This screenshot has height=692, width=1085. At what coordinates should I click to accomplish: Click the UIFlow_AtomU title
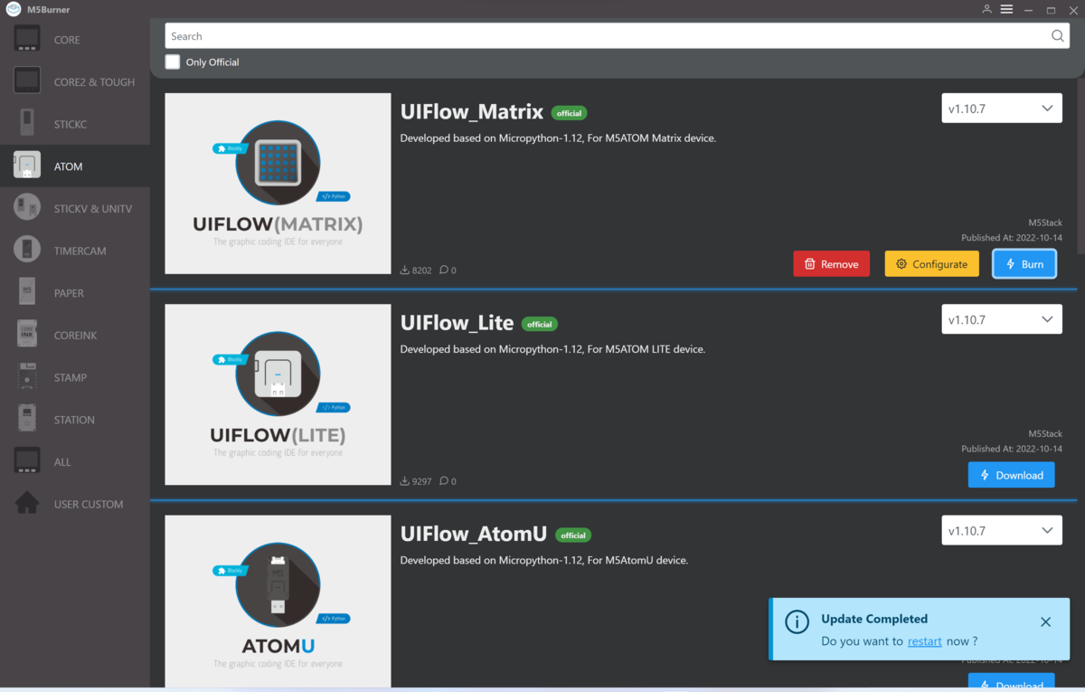click(474, 535)
